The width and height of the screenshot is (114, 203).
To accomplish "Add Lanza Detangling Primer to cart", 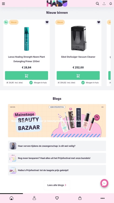I will [x=26, y=76].
